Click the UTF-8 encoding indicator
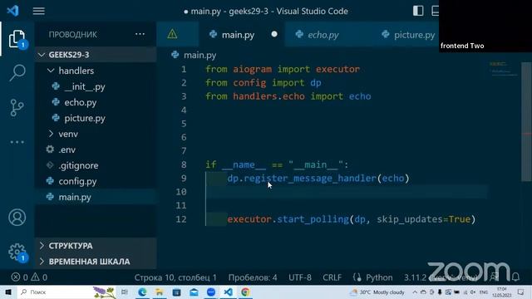This screenshot has width=532, height=299. (x=300, y=277)
